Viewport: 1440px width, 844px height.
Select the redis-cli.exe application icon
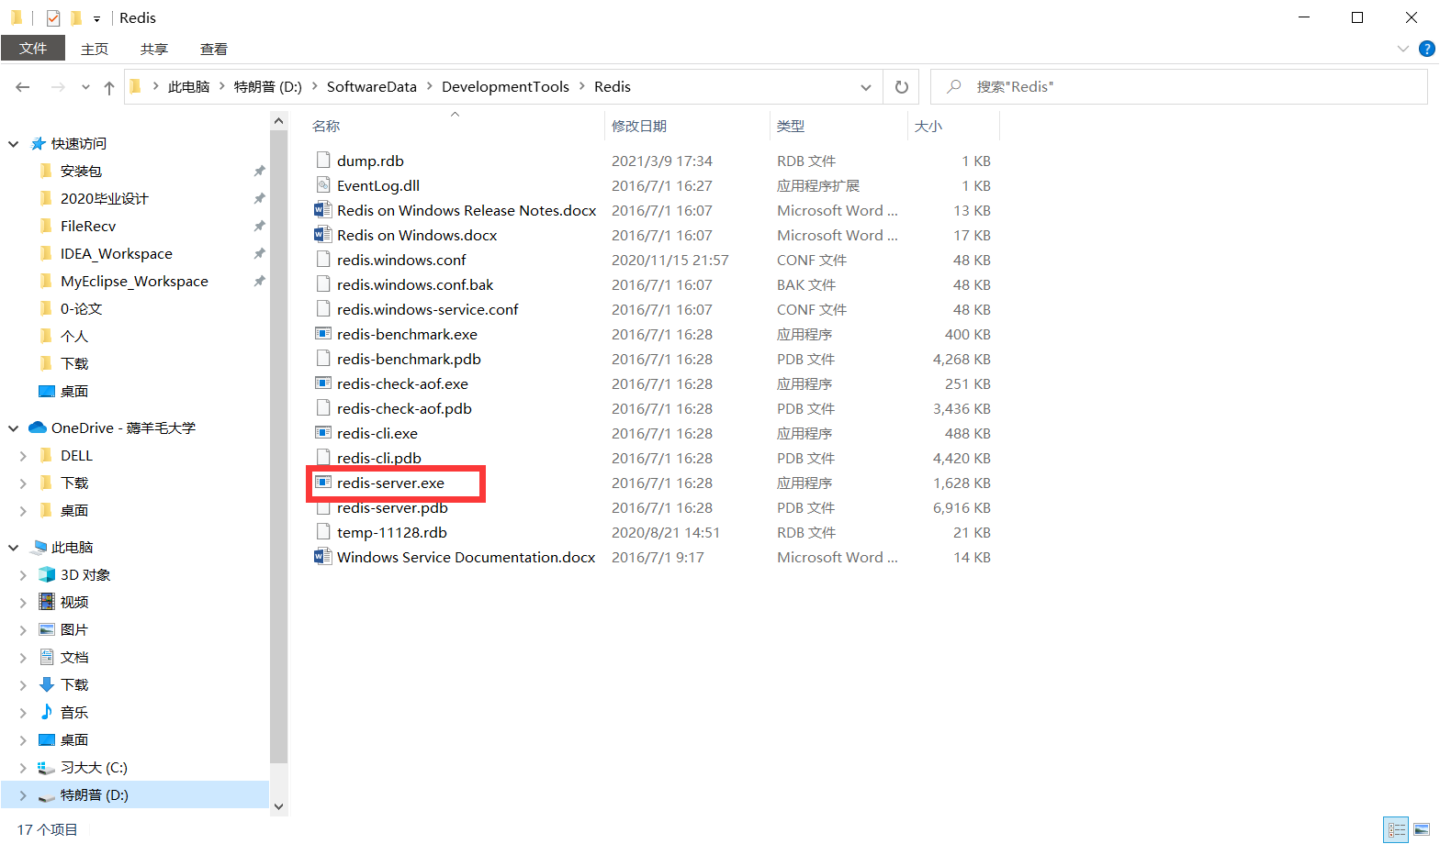[x=322, y=433]
